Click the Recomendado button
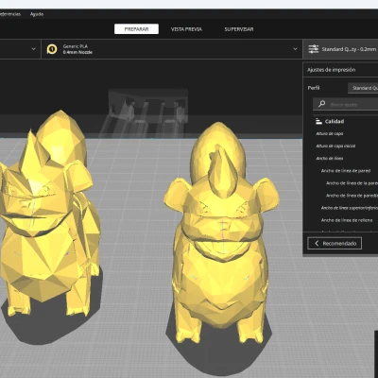This screenshot has width=378, height=378. pos(335,243)
